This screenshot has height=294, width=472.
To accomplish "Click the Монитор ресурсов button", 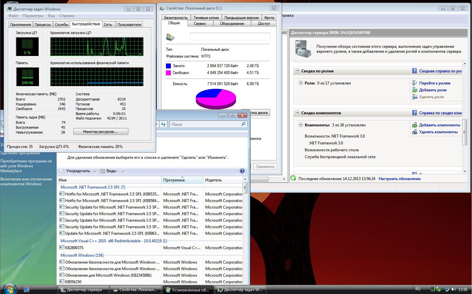I will click(x=100, y=132).
